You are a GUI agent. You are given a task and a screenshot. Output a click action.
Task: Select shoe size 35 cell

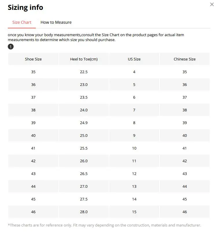[33, 72]
